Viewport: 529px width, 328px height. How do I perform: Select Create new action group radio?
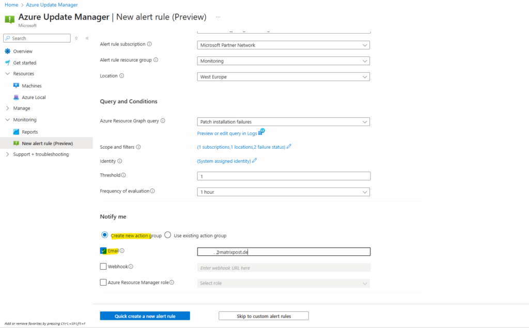point(104,235)
